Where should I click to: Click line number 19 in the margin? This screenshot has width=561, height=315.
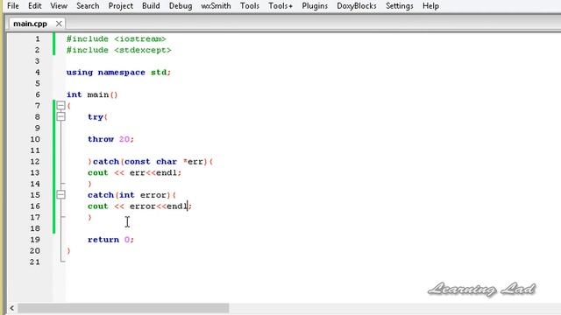[35, 239]
